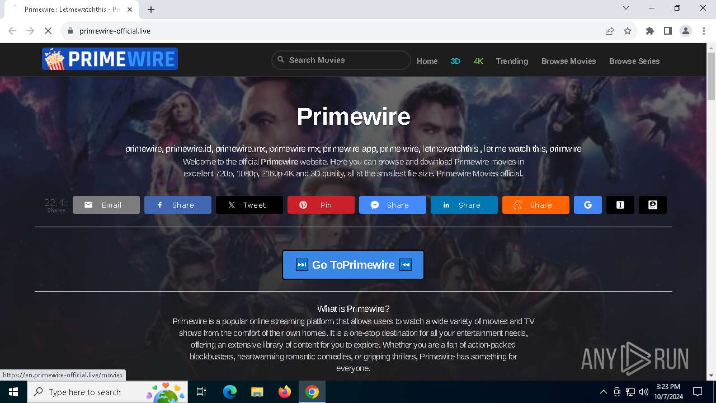This screenshot has width=716, height=403.
Task: Open a new browser tab
Action: pyautogui.click(x=151, y=9)
